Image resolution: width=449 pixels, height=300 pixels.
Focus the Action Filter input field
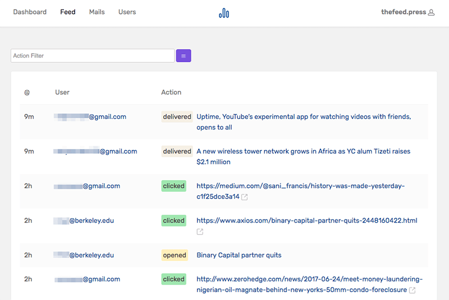click(93, 56)
